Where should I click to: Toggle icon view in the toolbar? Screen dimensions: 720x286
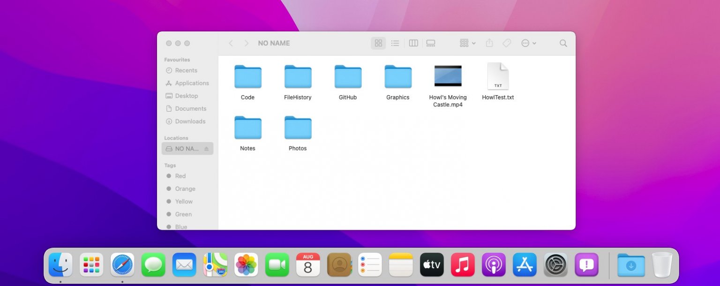(378, 43)
